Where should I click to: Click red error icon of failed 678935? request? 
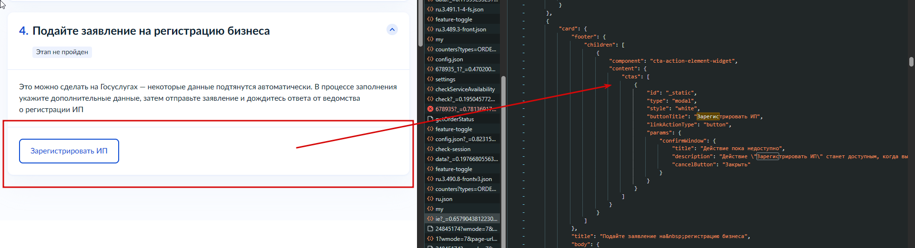(x=430, y=109)
